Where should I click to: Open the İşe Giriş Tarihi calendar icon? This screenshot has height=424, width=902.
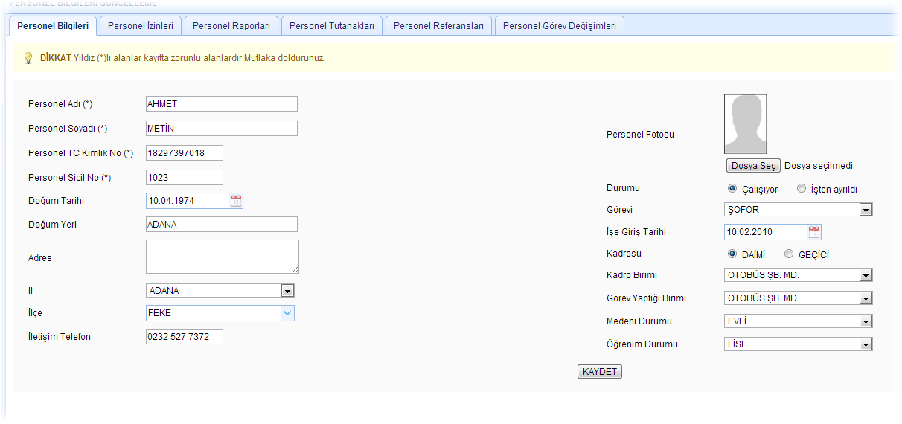coord(814,231)
